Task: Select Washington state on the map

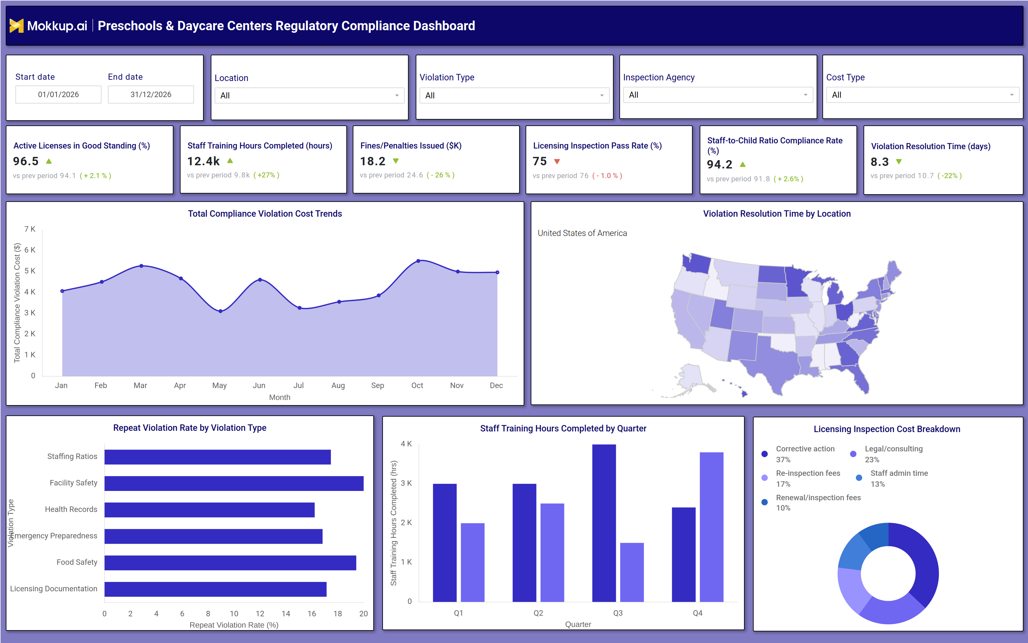Action: pyautogui.click(x=697, y=264)
